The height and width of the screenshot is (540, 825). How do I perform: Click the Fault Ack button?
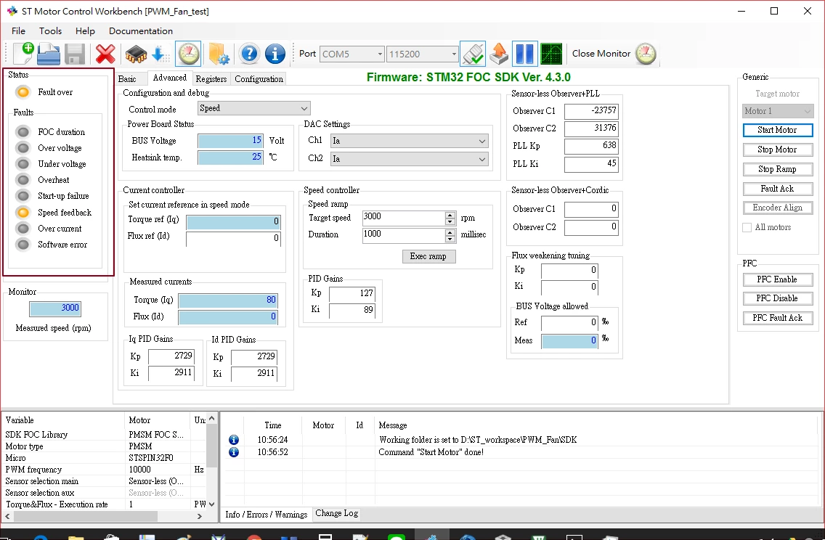coord(778,188)
